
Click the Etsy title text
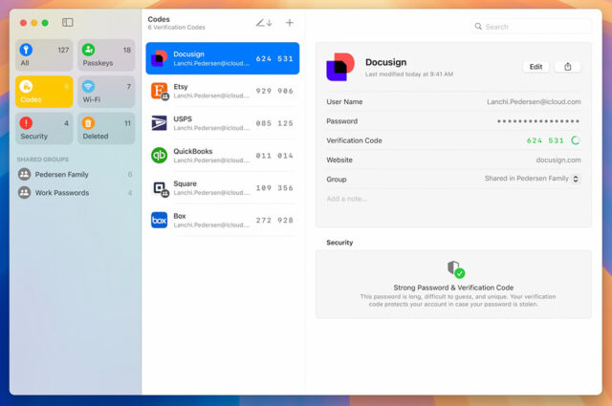(181, 87)
